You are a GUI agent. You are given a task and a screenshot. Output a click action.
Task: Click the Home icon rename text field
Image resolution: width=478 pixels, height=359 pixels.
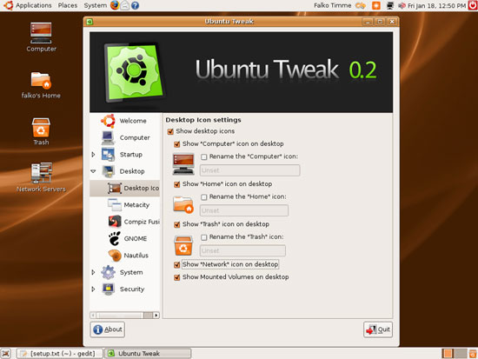click(x=244, y=210)
